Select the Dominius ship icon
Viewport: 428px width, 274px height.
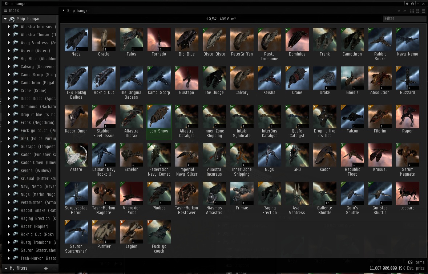(297, 40)
